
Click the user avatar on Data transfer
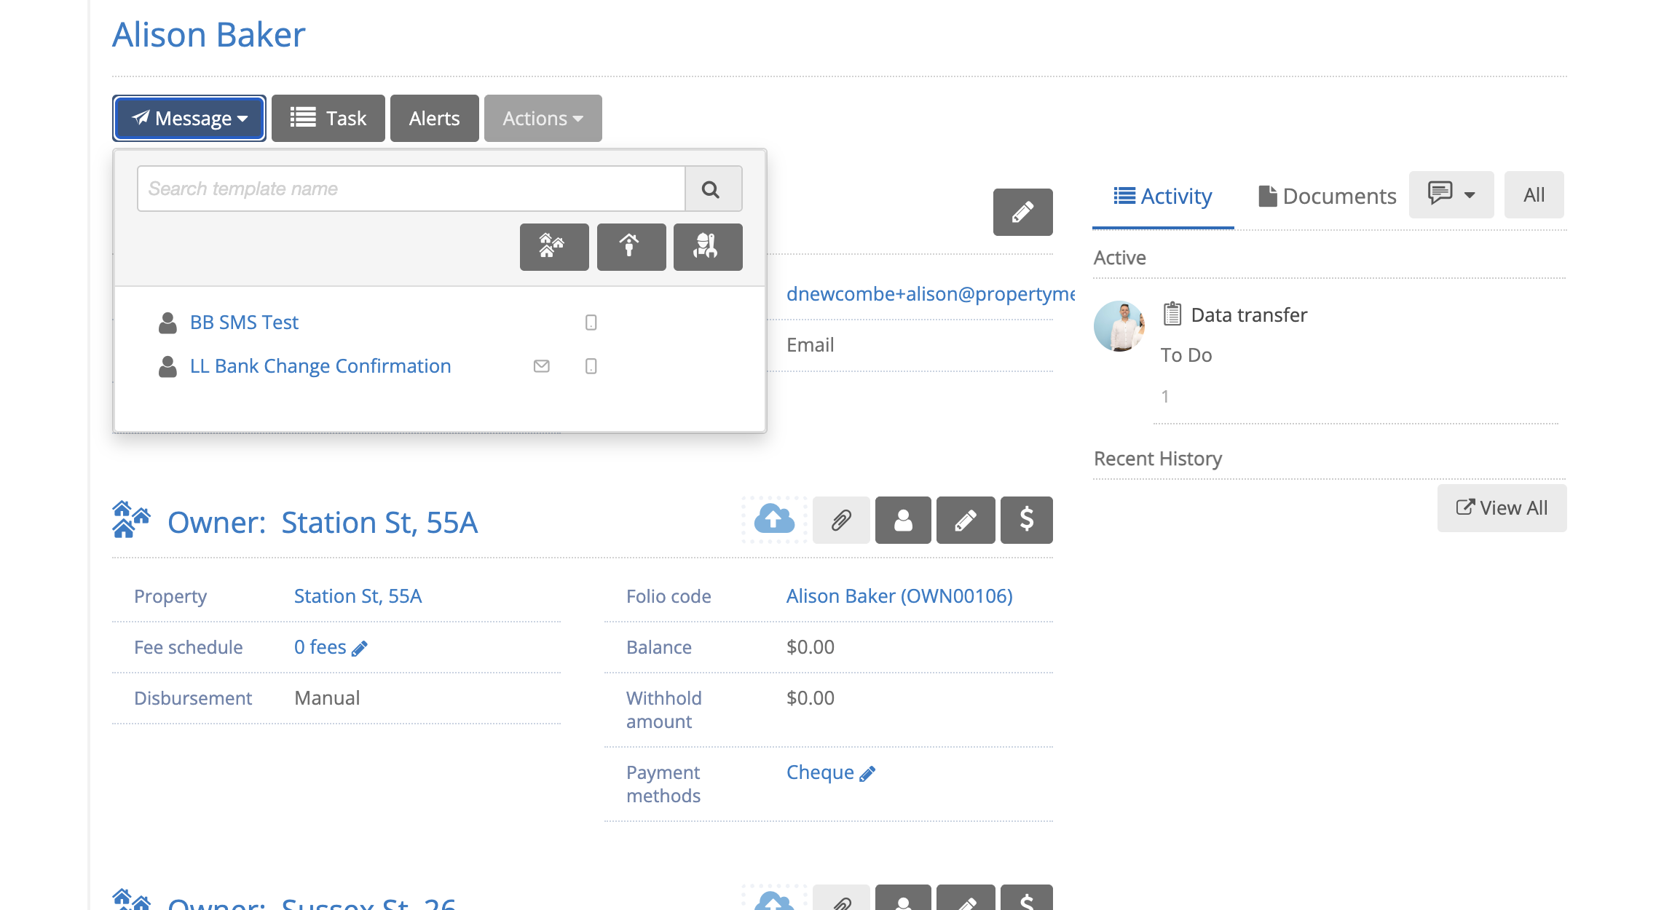(x=1119, y=326)
